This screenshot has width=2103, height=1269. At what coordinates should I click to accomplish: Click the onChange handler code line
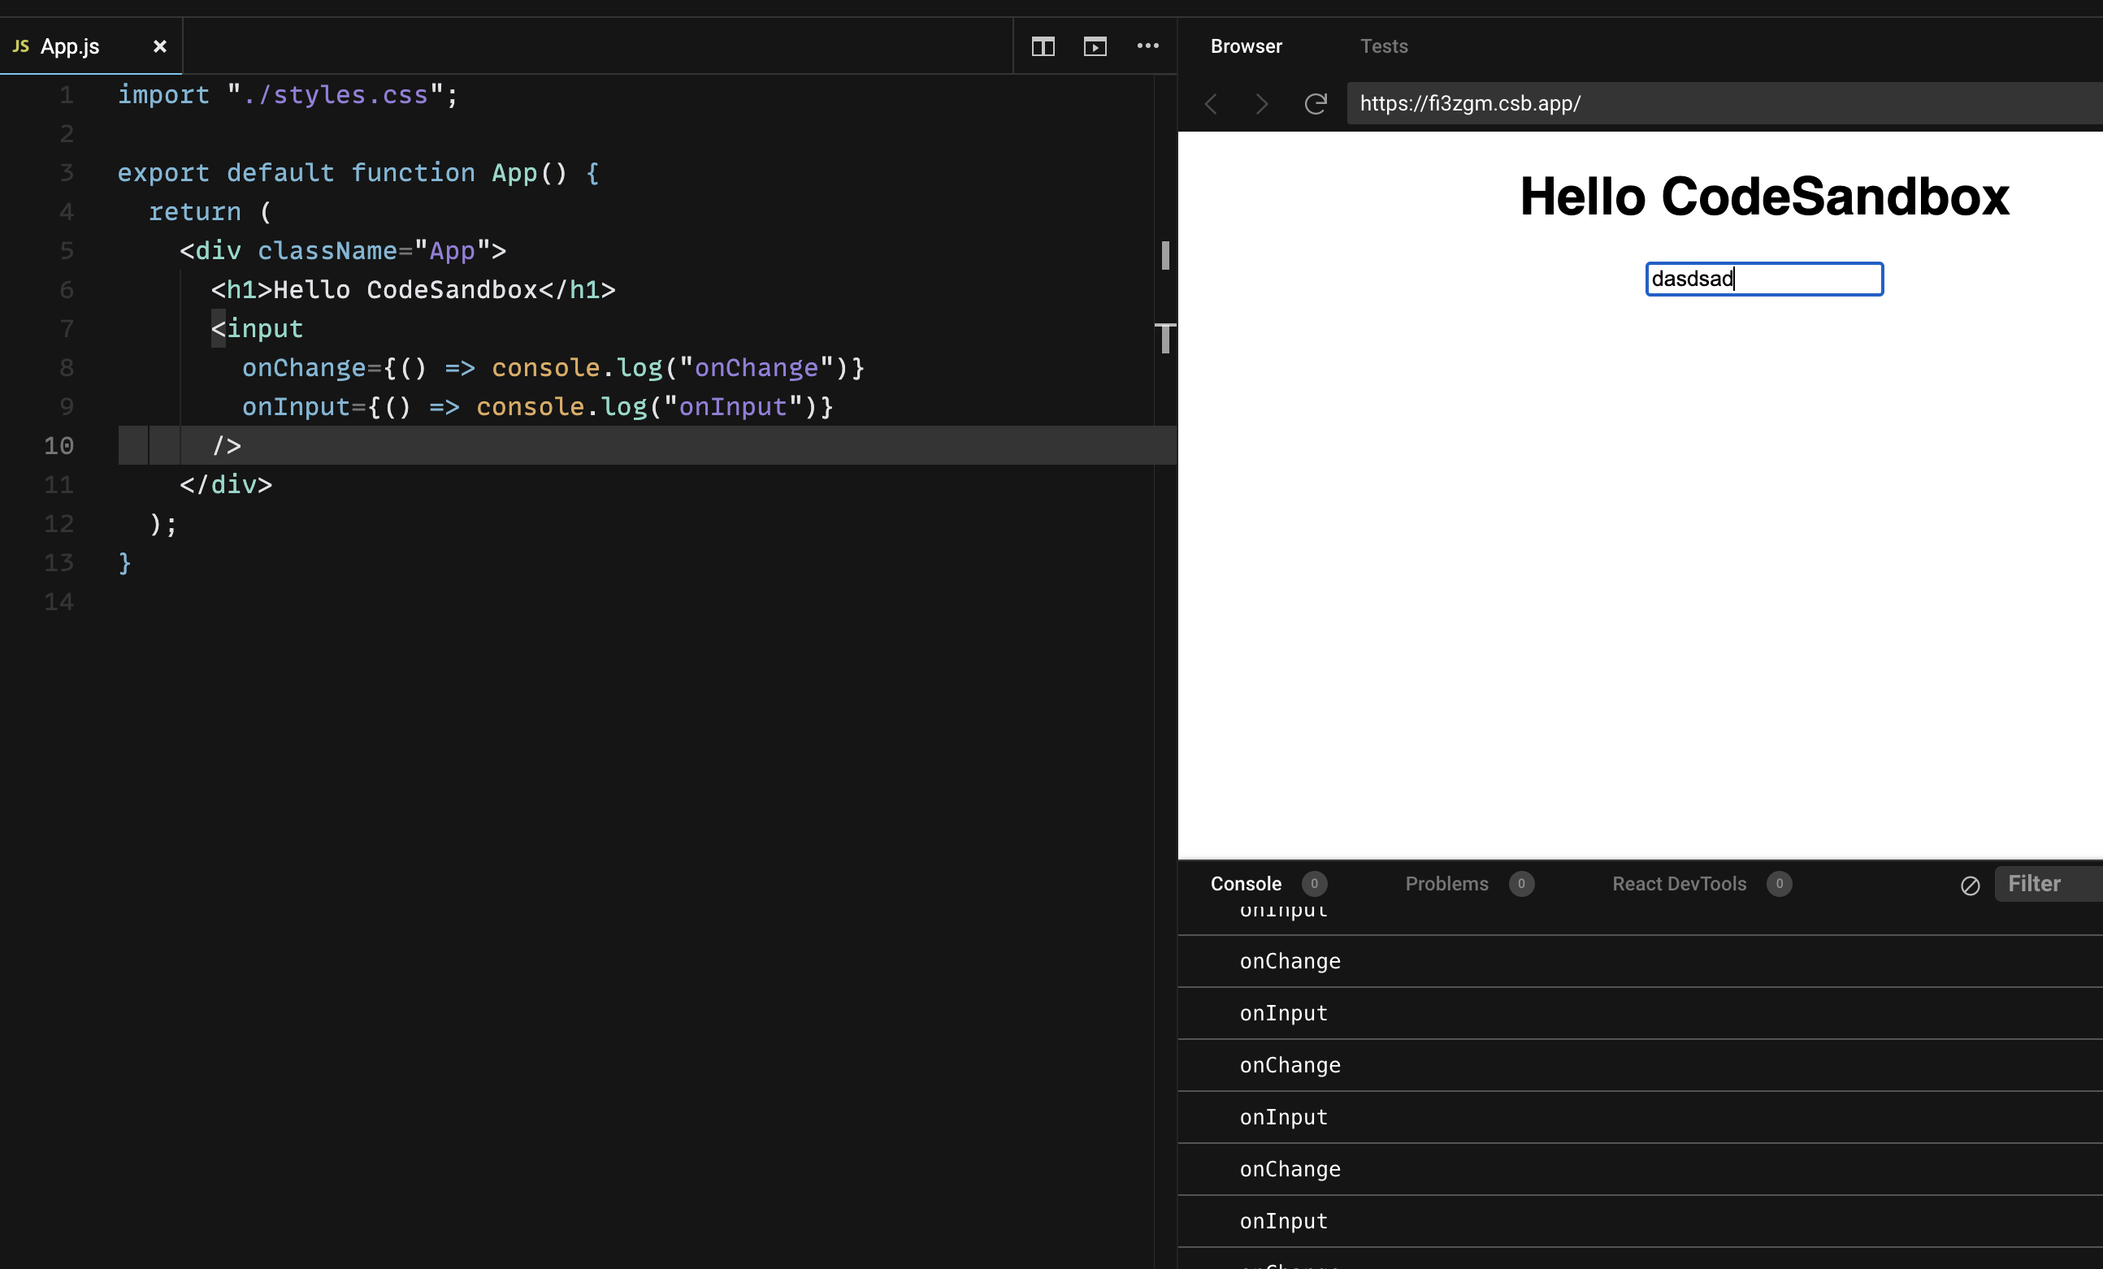[553, 368]
